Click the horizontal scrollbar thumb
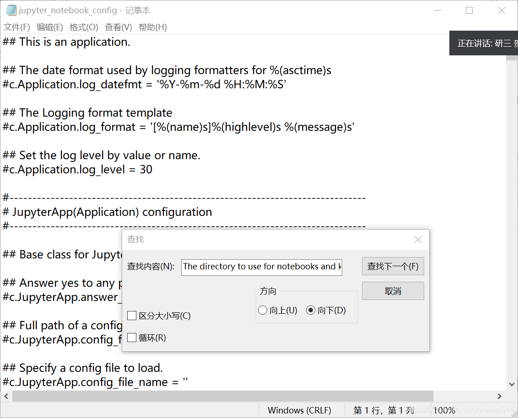This screenshot has width=518, height=418. click(223, 396)
